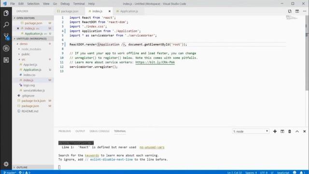The height and width of the screenshot is (174, 309).
Task: Open the File menu
Action: click(13, 4)
